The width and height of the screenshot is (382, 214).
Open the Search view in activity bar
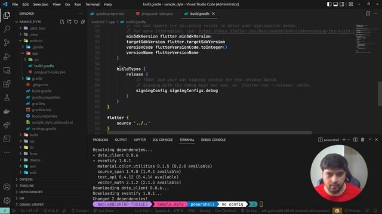pyautogui.click(x=7, y=29)
